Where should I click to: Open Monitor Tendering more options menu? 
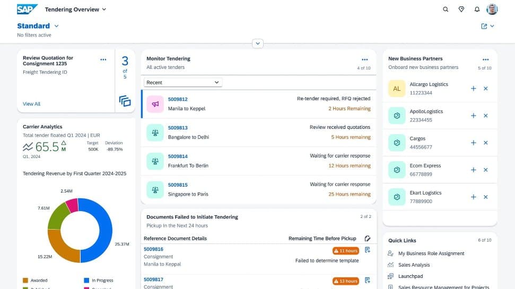pyautogui.click(x=364, y=59)
